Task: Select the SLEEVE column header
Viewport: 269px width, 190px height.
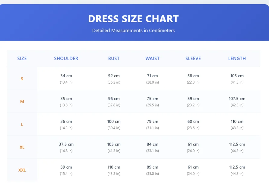Action: tap(193, 58)
